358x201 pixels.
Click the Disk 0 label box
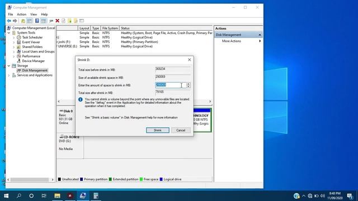66,119
